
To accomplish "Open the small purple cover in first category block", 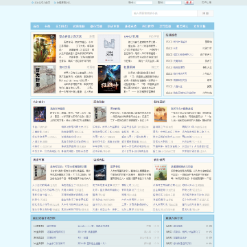I will (x=40, y=114).
